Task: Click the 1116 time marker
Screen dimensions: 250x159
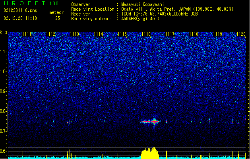Action: coord(146,34)
